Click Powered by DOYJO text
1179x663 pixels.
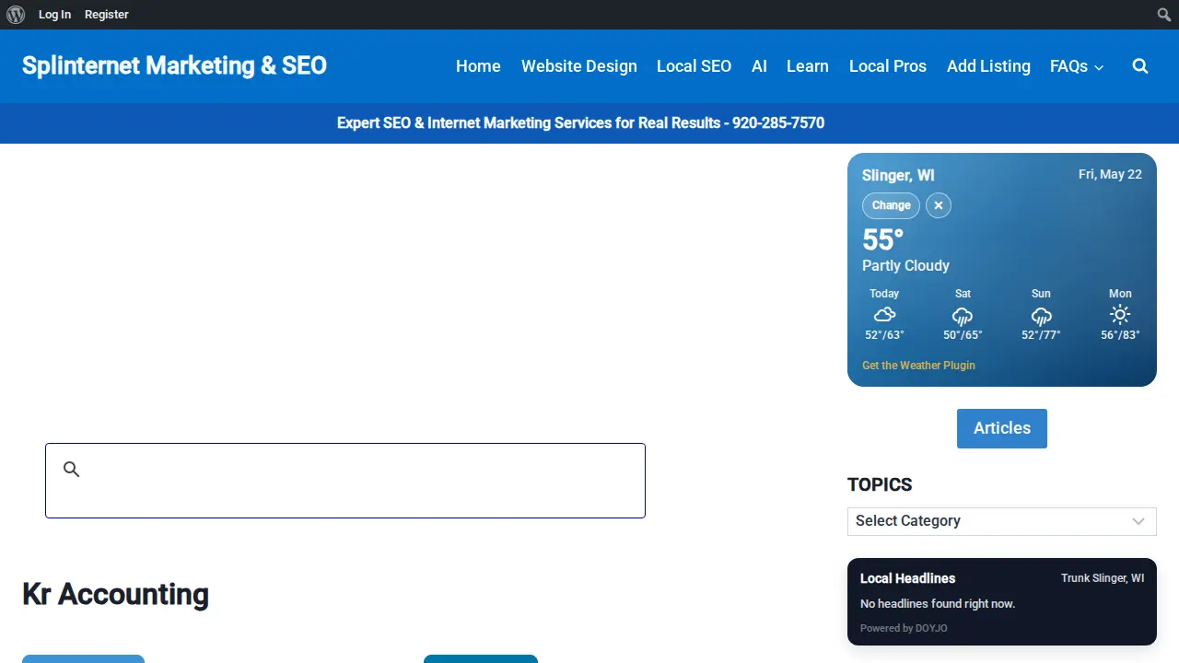[x=904, y=628]
